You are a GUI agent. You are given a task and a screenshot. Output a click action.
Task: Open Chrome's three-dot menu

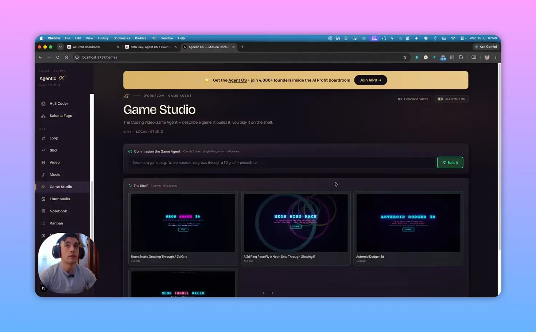coord(496,57)
